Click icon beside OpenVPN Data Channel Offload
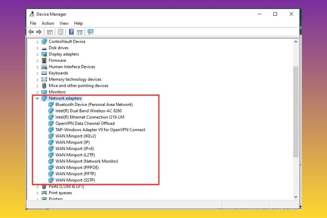The width and height of the screenshot is (327, 218). [51, 123]
